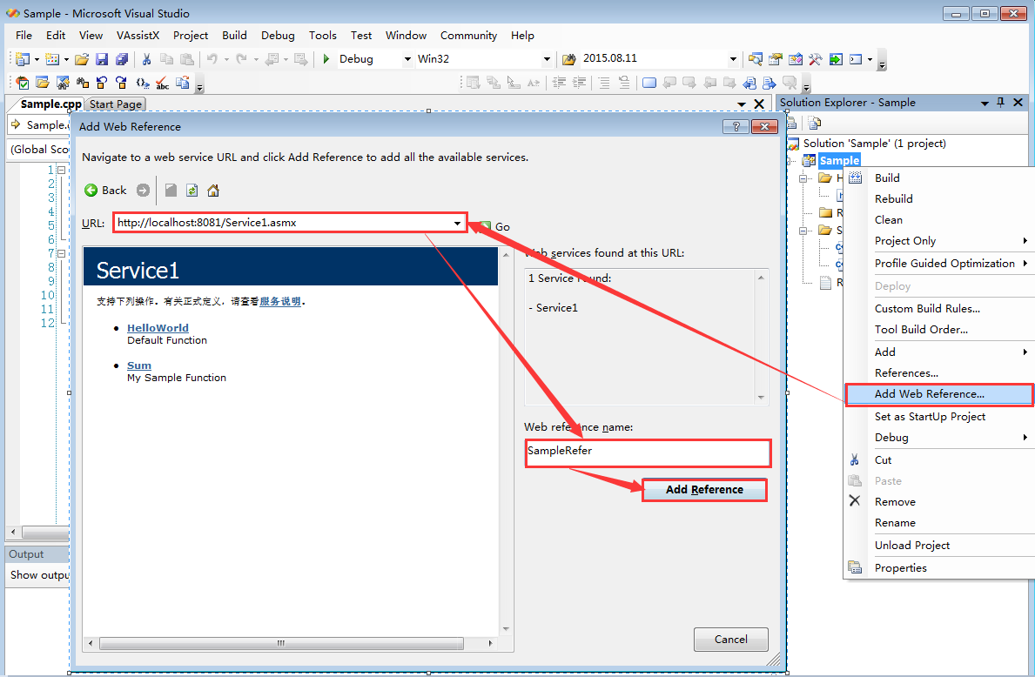Expand the URL history dropdown arrow

click(x=457, y=223)
